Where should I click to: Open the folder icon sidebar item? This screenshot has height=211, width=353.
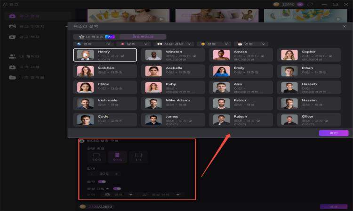click(38, 77)
